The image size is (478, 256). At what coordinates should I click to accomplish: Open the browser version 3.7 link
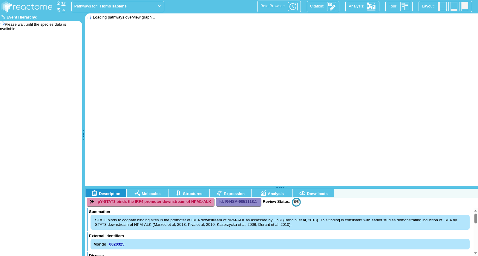point(63,4)
